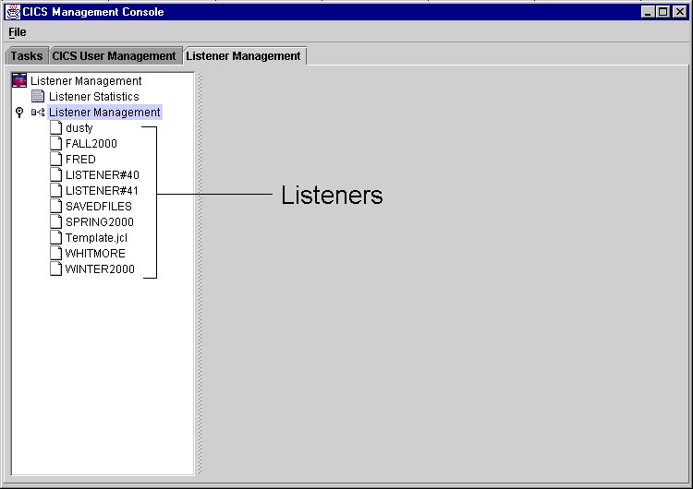Switch to the Tasks tab
Viewport: 693px width, 489px height.
pos(27,56)
